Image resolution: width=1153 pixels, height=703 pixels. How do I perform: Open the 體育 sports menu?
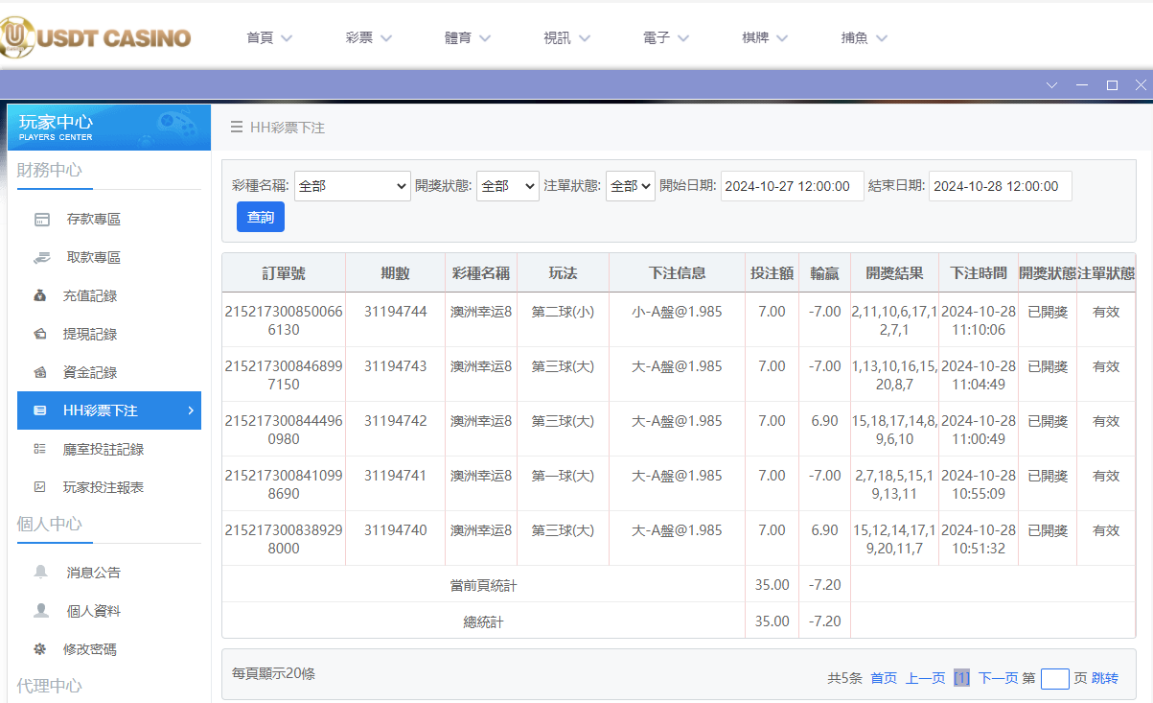467,37
